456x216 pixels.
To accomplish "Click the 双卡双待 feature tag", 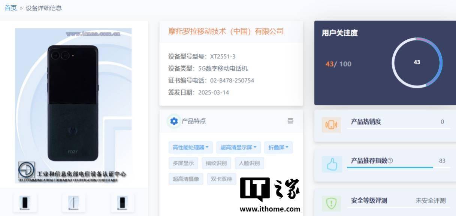I will click(x=221, y=179).
